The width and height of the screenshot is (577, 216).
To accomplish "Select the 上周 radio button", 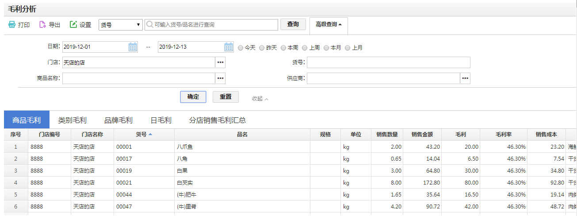I will coord(305,47).
